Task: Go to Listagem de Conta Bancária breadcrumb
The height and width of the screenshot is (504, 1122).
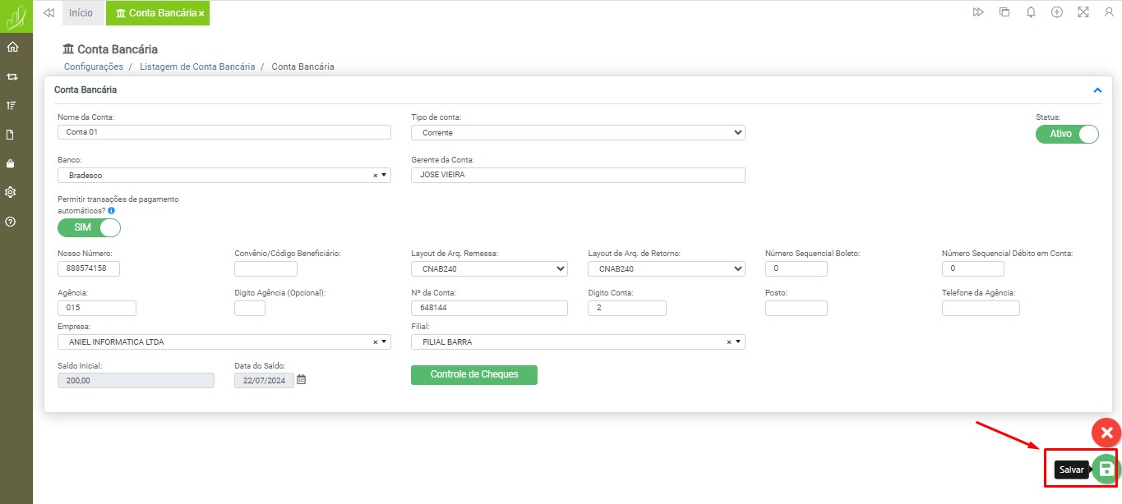Action: (197, 66)
